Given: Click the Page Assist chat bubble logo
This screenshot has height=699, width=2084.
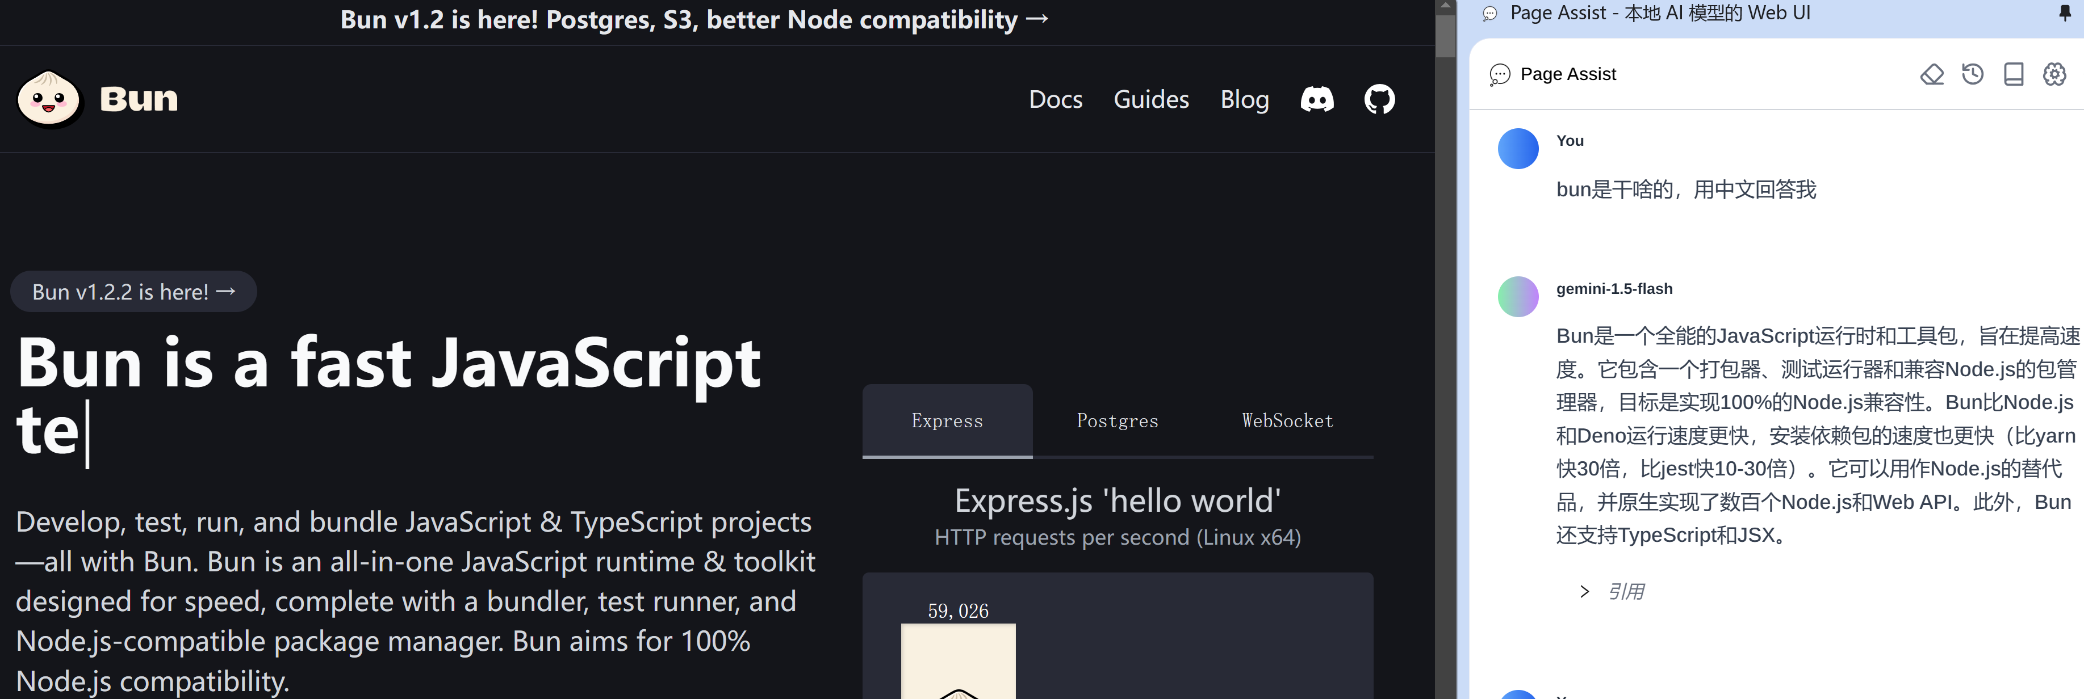Looking at the screenshot, I should click(x=1499, y=74).
